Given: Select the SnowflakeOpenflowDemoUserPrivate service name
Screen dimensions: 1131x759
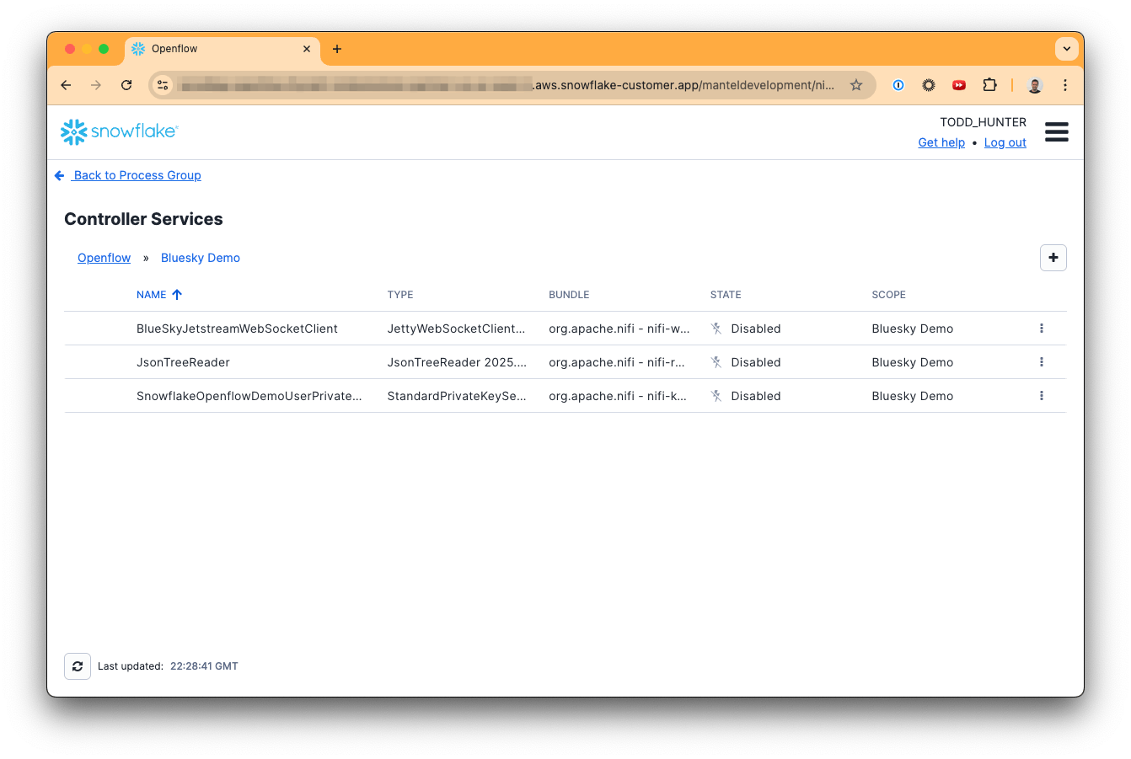Looking at the screenshot, I should (x=249, y=396).
